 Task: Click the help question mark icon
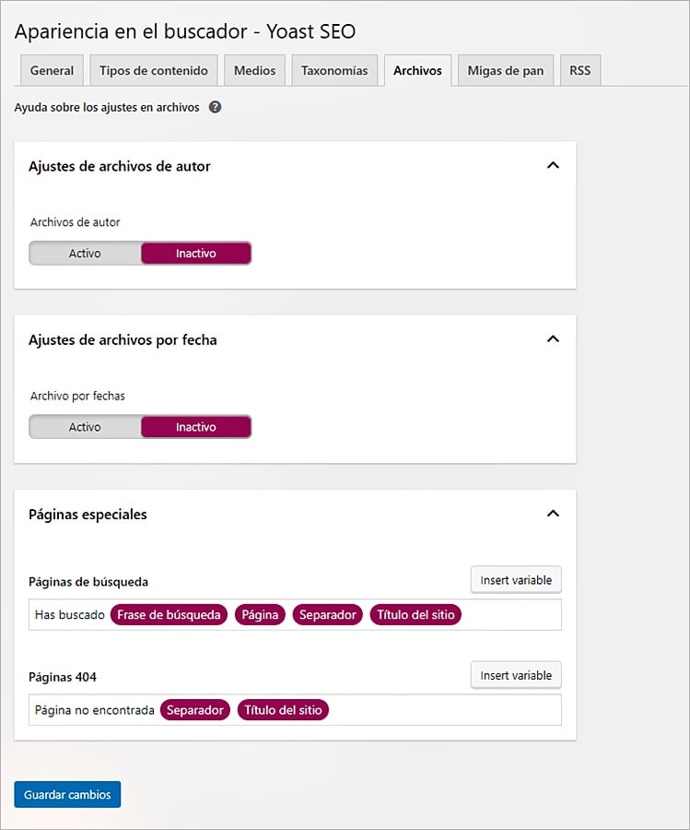216,107
